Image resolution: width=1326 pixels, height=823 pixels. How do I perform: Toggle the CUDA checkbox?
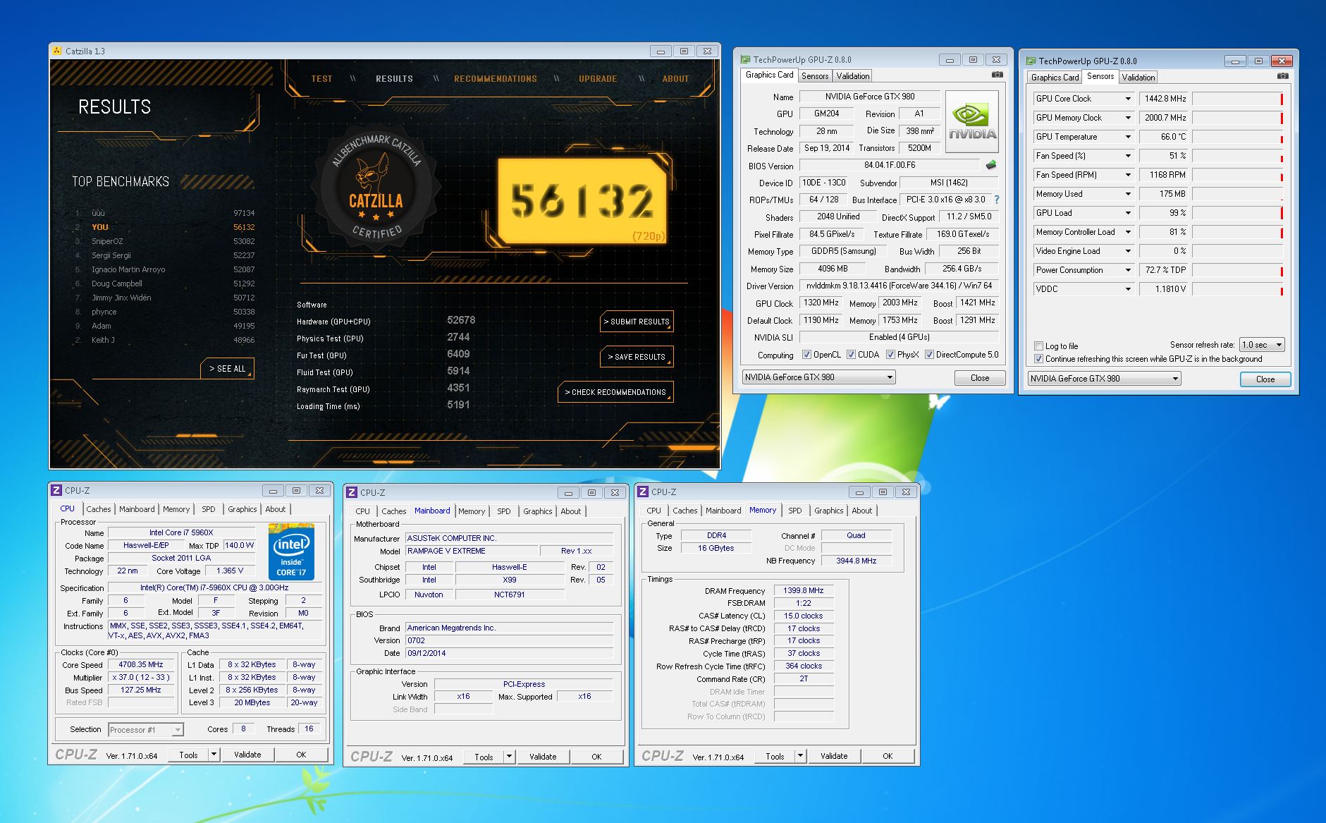(851, 355)
